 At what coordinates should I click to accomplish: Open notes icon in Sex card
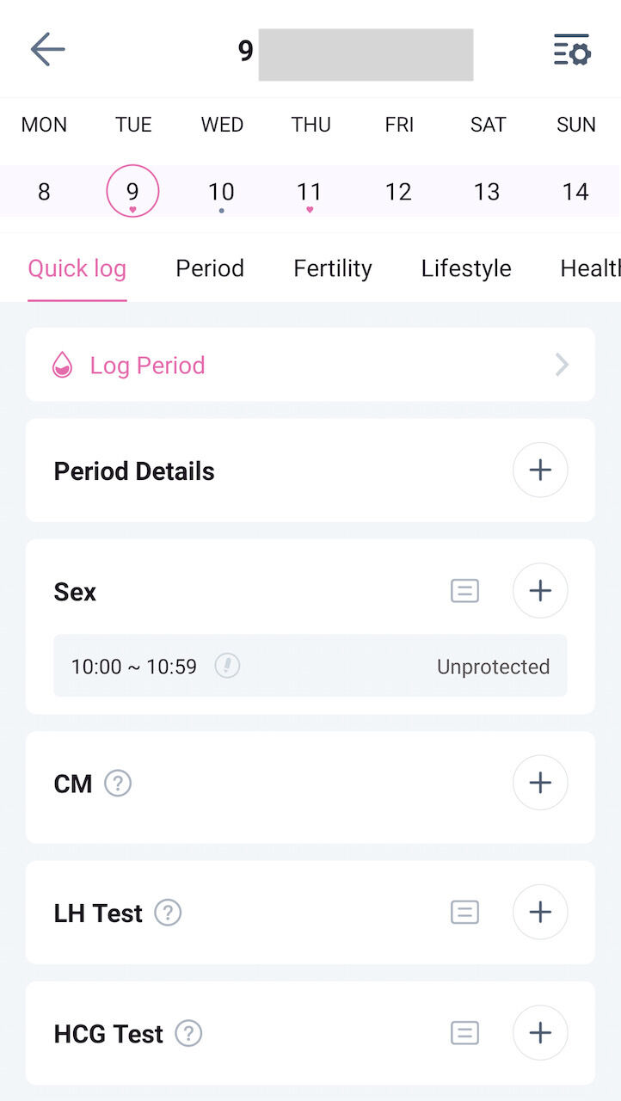coord(464,591)
